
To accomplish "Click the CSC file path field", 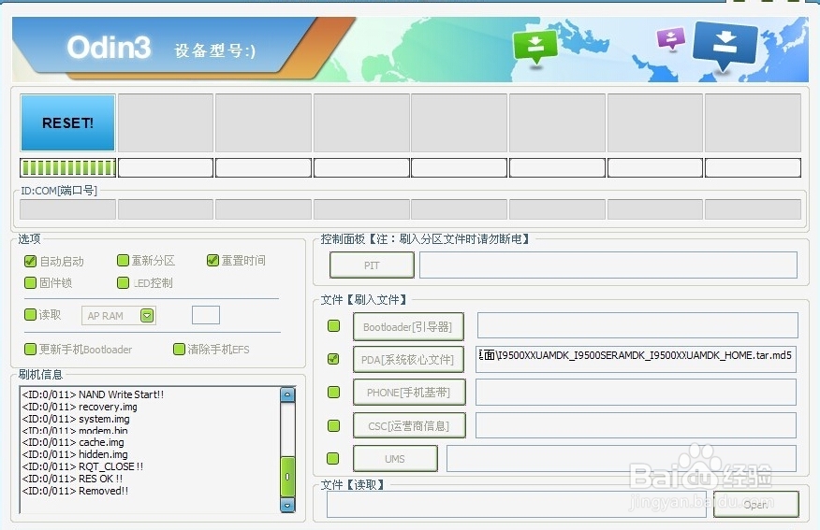I will (x=636, y=425).
